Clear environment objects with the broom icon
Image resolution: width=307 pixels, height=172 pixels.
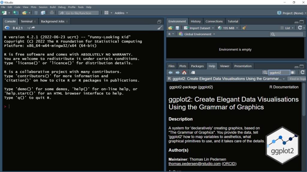244,28
